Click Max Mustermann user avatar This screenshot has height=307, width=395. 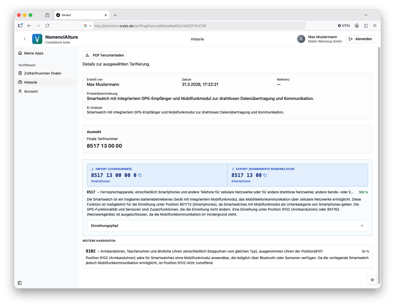(301, 39)
